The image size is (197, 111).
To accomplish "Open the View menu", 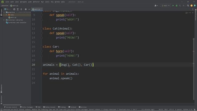I will click(x=17, y=2).
